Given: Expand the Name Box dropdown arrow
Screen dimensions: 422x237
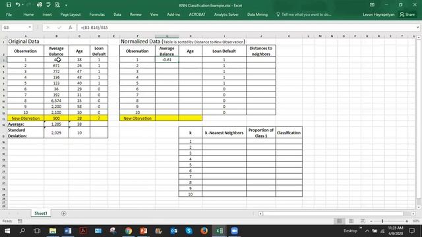Looking at the screenshot, I should tap(30, 28).
